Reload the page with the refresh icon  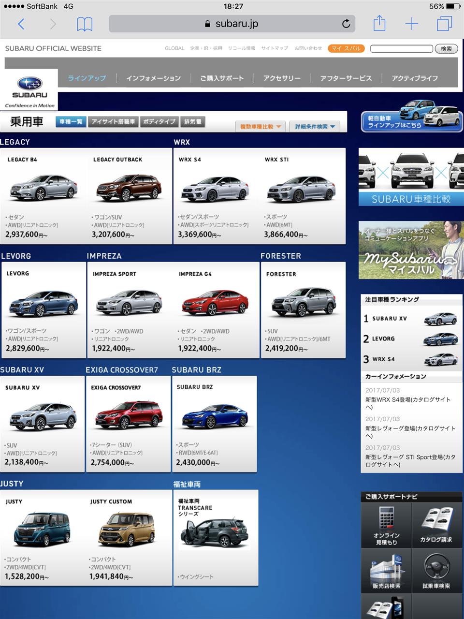346,24
